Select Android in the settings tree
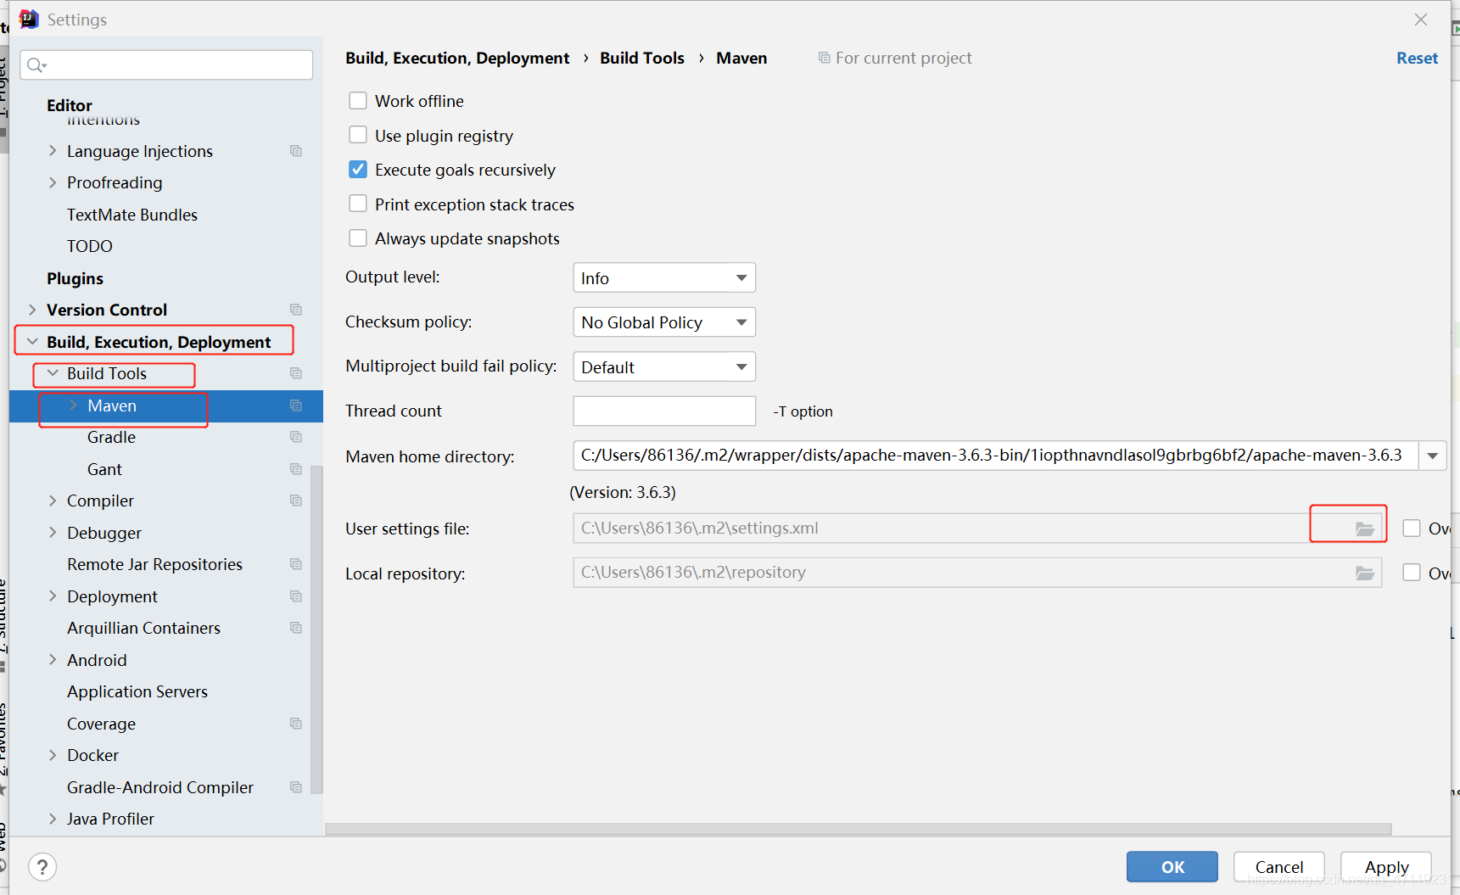Screen dimensions: 1460x895 point(97,660)
